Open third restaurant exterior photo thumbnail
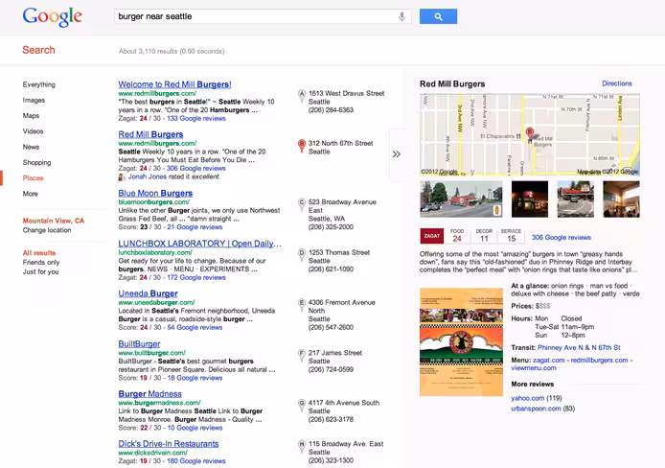The image size is (665, 468). (575, 199)
